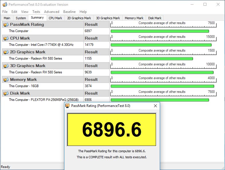Switch to the Disk Mark tab
This screenshot has width=225, height=170.
155,18
